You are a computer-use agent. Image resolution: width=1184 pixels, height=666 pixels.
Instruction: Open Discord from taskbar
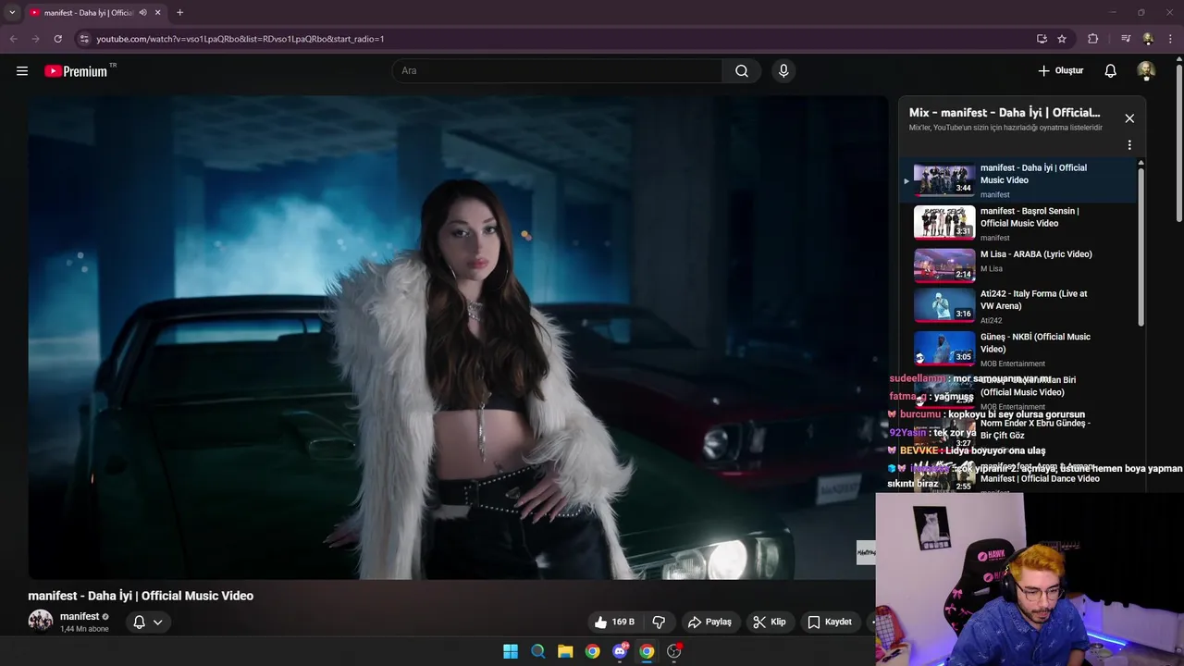(620, 651)
